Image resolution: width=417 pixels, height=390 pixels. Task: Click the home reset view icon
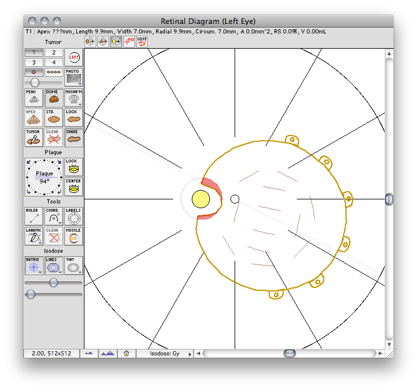tap(127, 354)
